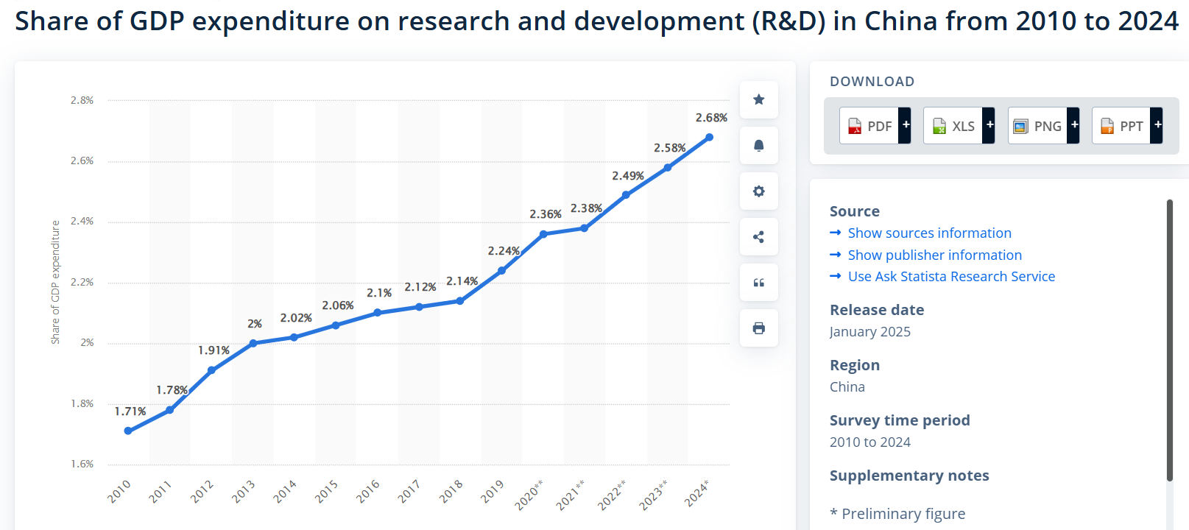
Task: Open Show sources information link
Action: (929, 233)
